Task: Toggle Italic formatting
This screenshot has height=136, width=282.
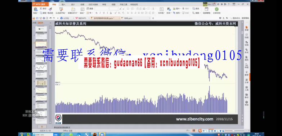Action: click(x=100, y=13)
